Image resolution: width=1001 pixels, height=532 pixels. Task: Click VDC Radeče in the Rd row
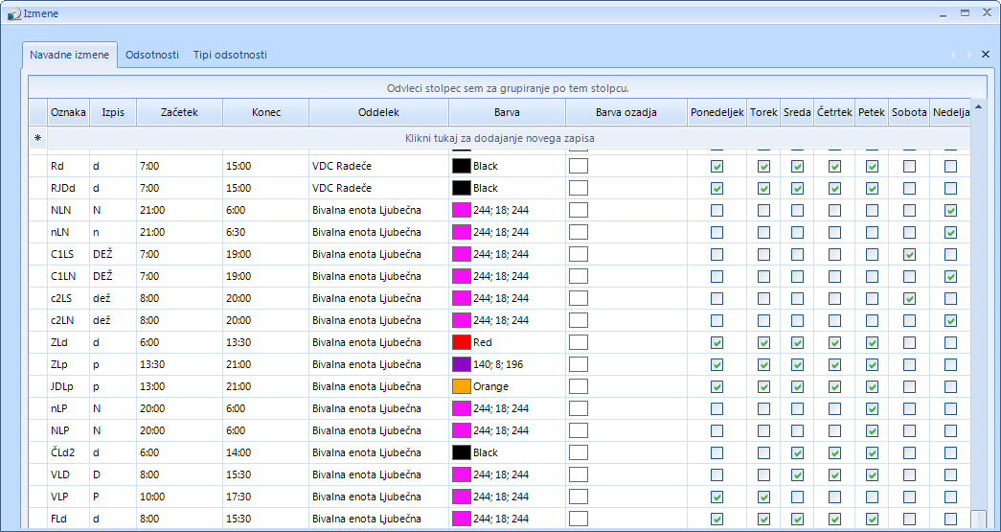(x=379, y=166)
